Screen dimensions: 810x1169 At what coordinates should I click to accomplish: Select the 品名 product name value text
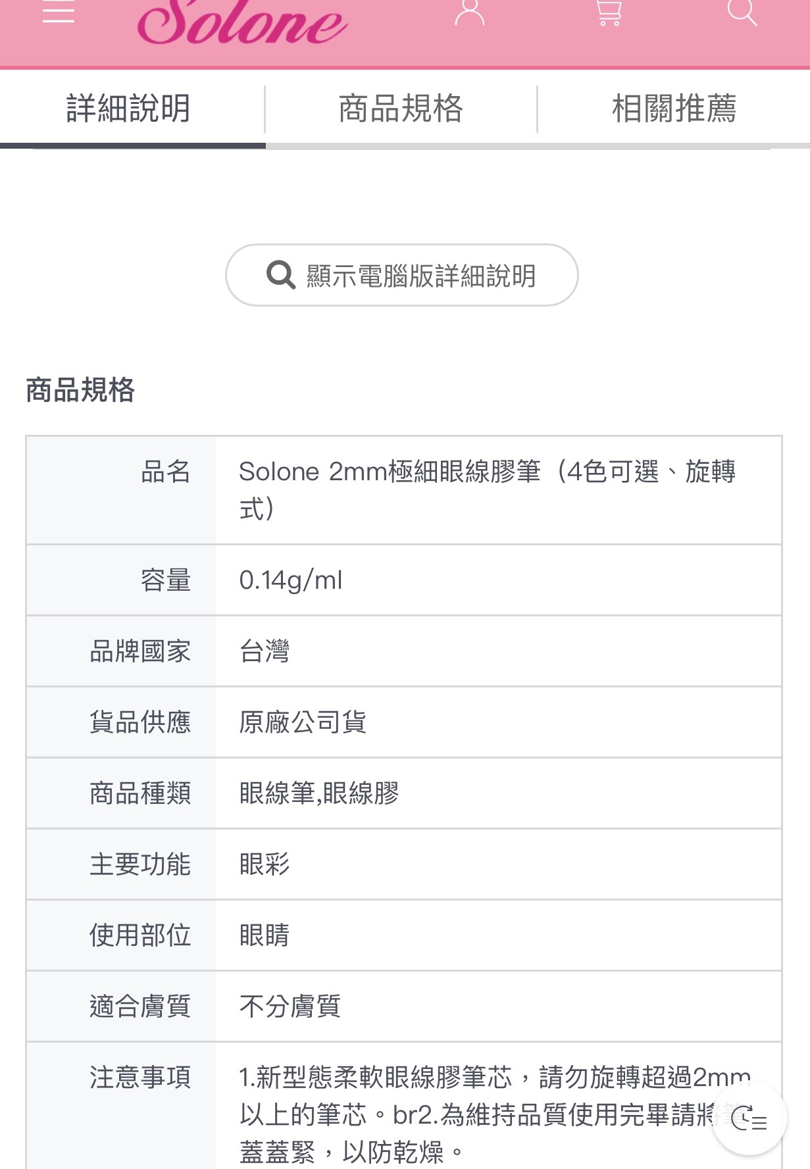pyautogui.click(x=487, y=490)
